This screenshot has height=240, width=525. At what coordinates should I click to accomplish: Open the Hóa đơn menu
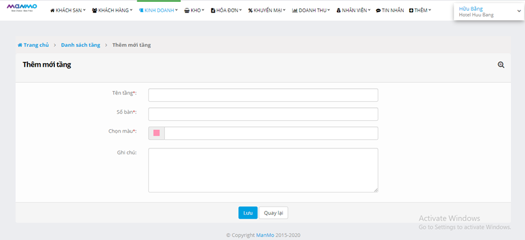point(226,11)
